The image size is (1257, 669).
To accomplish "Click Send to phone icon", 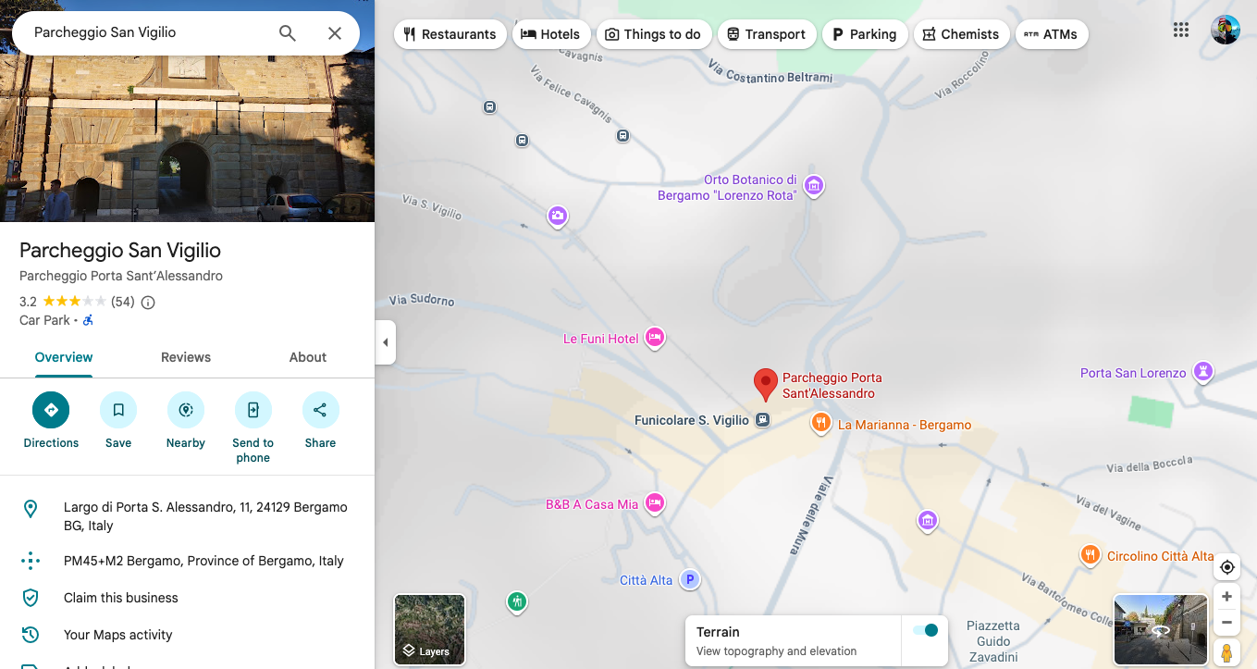I will tap(253, 410).
